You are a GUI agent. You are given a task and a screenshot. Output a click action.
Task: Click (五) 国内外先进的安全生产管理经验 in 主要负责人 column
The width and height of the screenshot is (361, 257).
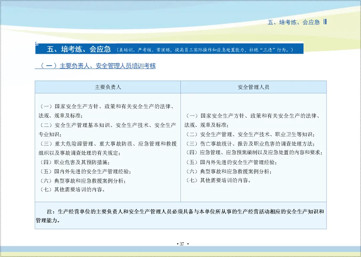[x=85, y=172]
